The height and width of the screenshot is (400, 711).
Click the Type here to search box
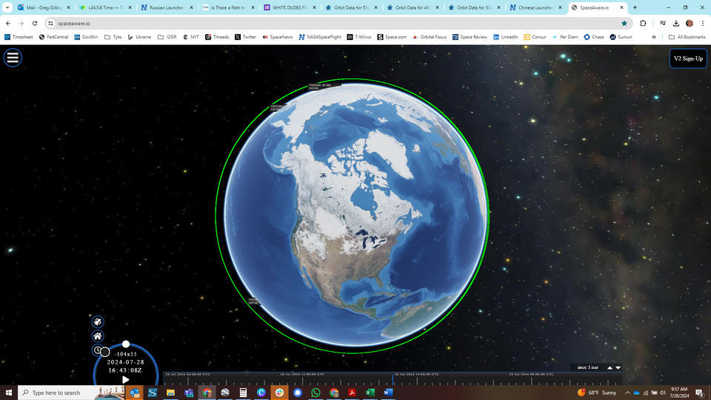click(x=71, y=393)
